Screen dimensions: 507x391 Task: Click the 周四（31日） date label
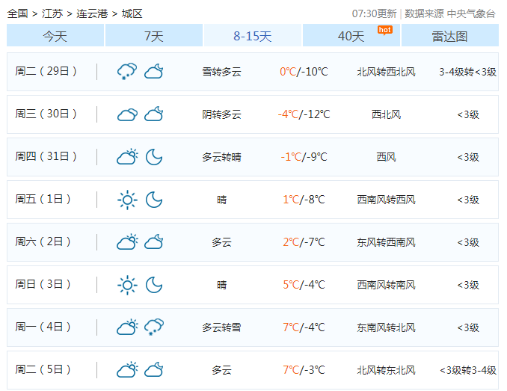pyautogui.click(x=46, y=156)
